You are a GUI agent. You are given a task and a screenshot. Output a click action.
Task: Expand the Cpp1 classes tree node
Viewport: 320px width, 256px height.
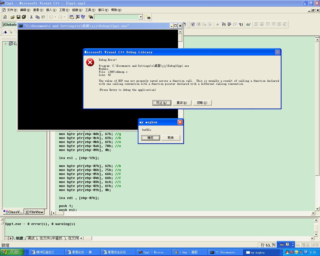pos(5,44)
